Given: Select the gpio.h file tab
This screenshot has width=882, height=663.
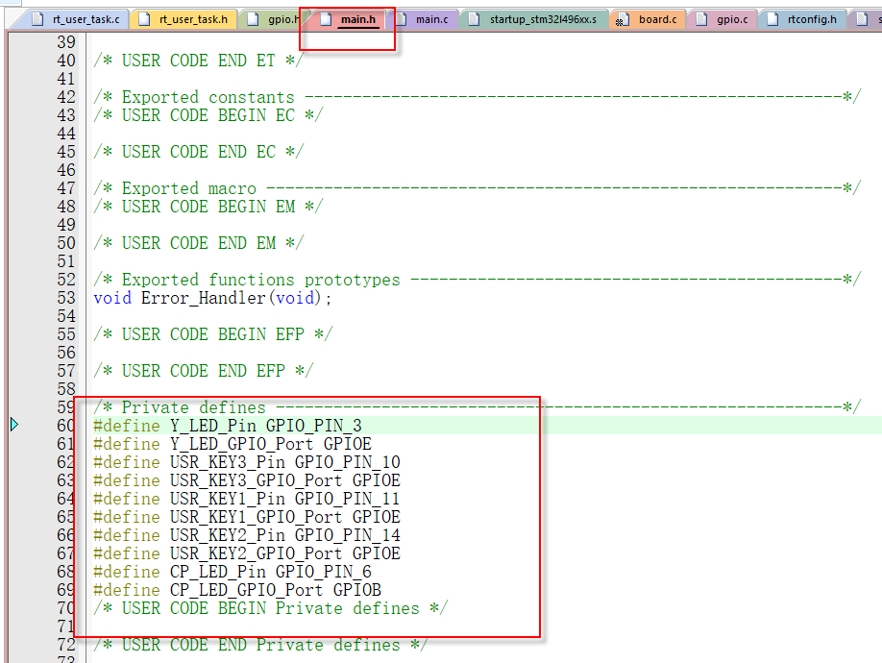Looking at the screenshot, I should coord(279,19).
